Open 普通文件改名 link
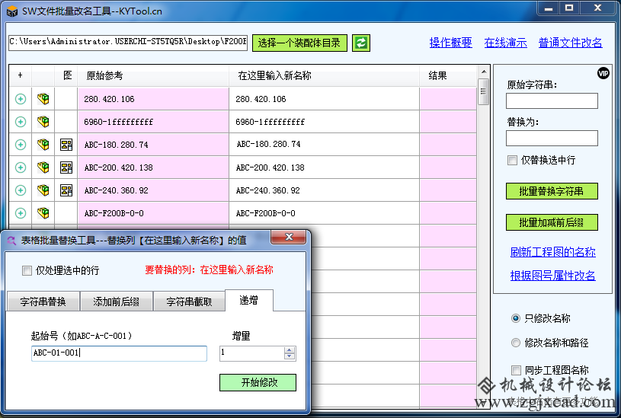The height and width of the screenshot is (418, 621). point(570,43)
